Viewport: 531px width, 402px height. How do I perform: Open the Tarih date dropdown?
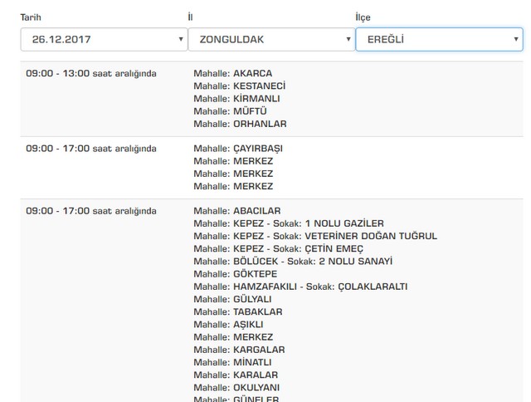tap(104, 39)
